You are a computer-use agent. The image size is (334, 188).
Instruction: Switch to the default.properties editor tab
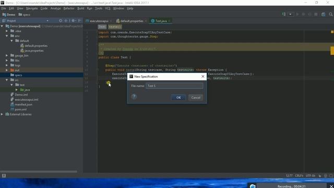pos(132,21)
